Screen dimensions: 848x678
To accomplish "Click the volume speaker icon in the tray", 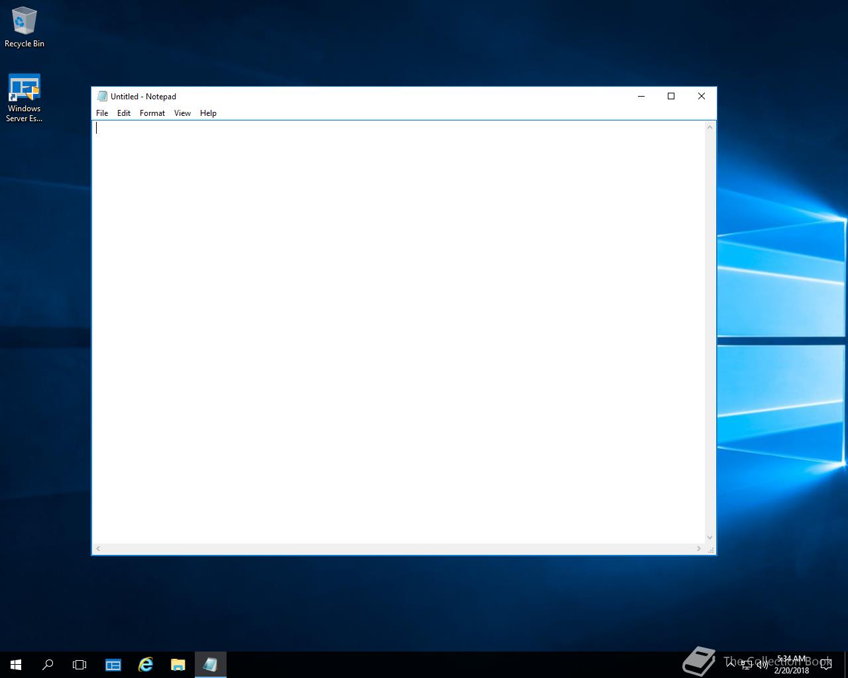I will (762, 665).
